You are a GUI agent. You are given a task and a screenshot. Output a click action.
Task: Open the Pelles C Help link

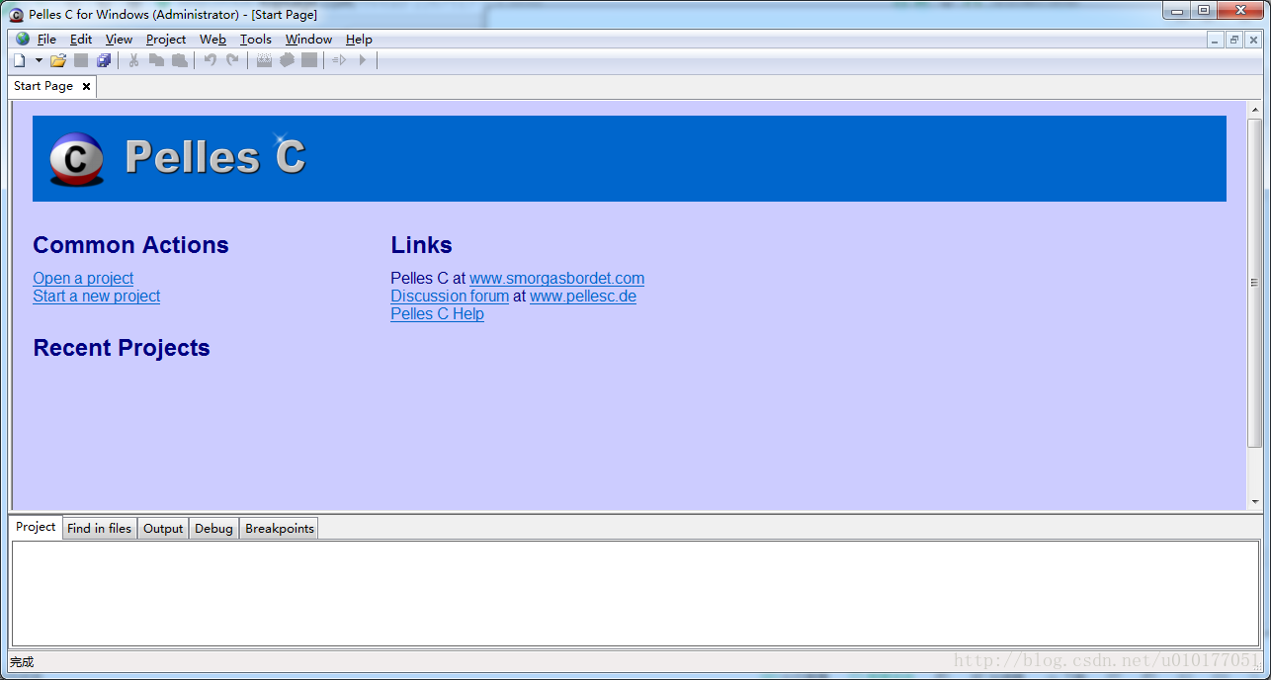[438, 314]
